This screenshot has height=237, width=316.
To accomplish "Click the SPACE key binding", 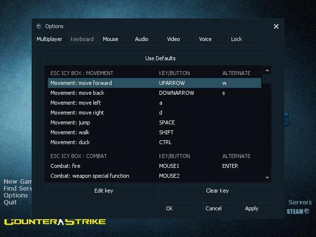I will (167, 122).
